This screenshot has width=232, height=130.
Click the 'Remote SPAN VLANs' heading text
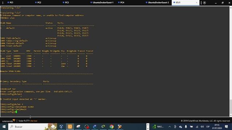pyautogui.click(x=11, y=71)
